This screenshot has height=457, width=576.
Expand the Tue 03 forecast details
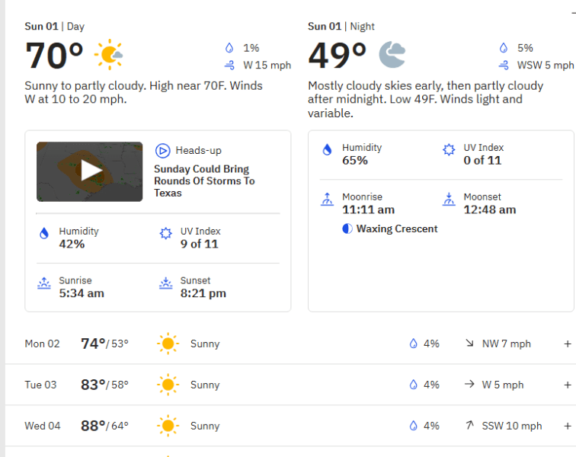568,385
